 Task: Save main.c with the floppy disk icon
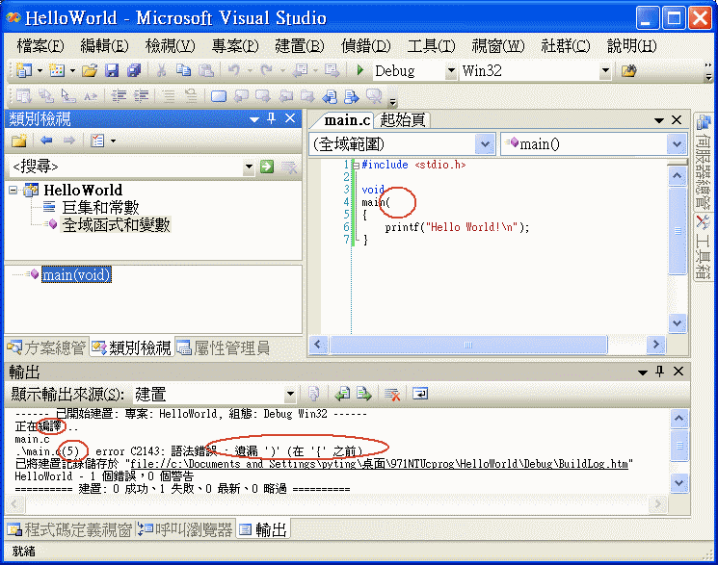(112, 70)
